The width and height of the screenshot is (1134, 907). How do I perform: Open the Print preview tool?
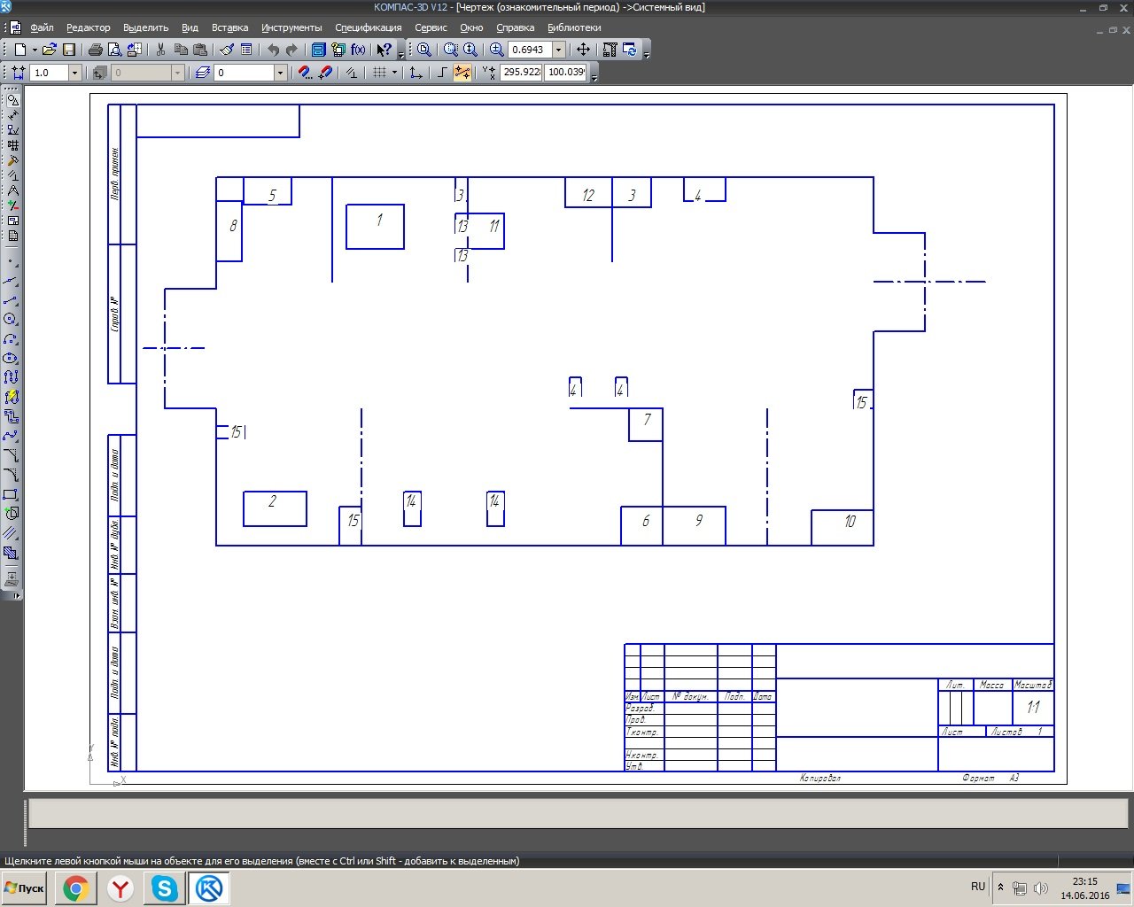tap(114, 50)
